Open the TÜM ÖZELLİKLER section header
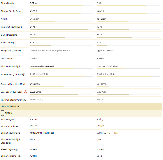Viewport: 163px width, 160px height. (81, 106)
